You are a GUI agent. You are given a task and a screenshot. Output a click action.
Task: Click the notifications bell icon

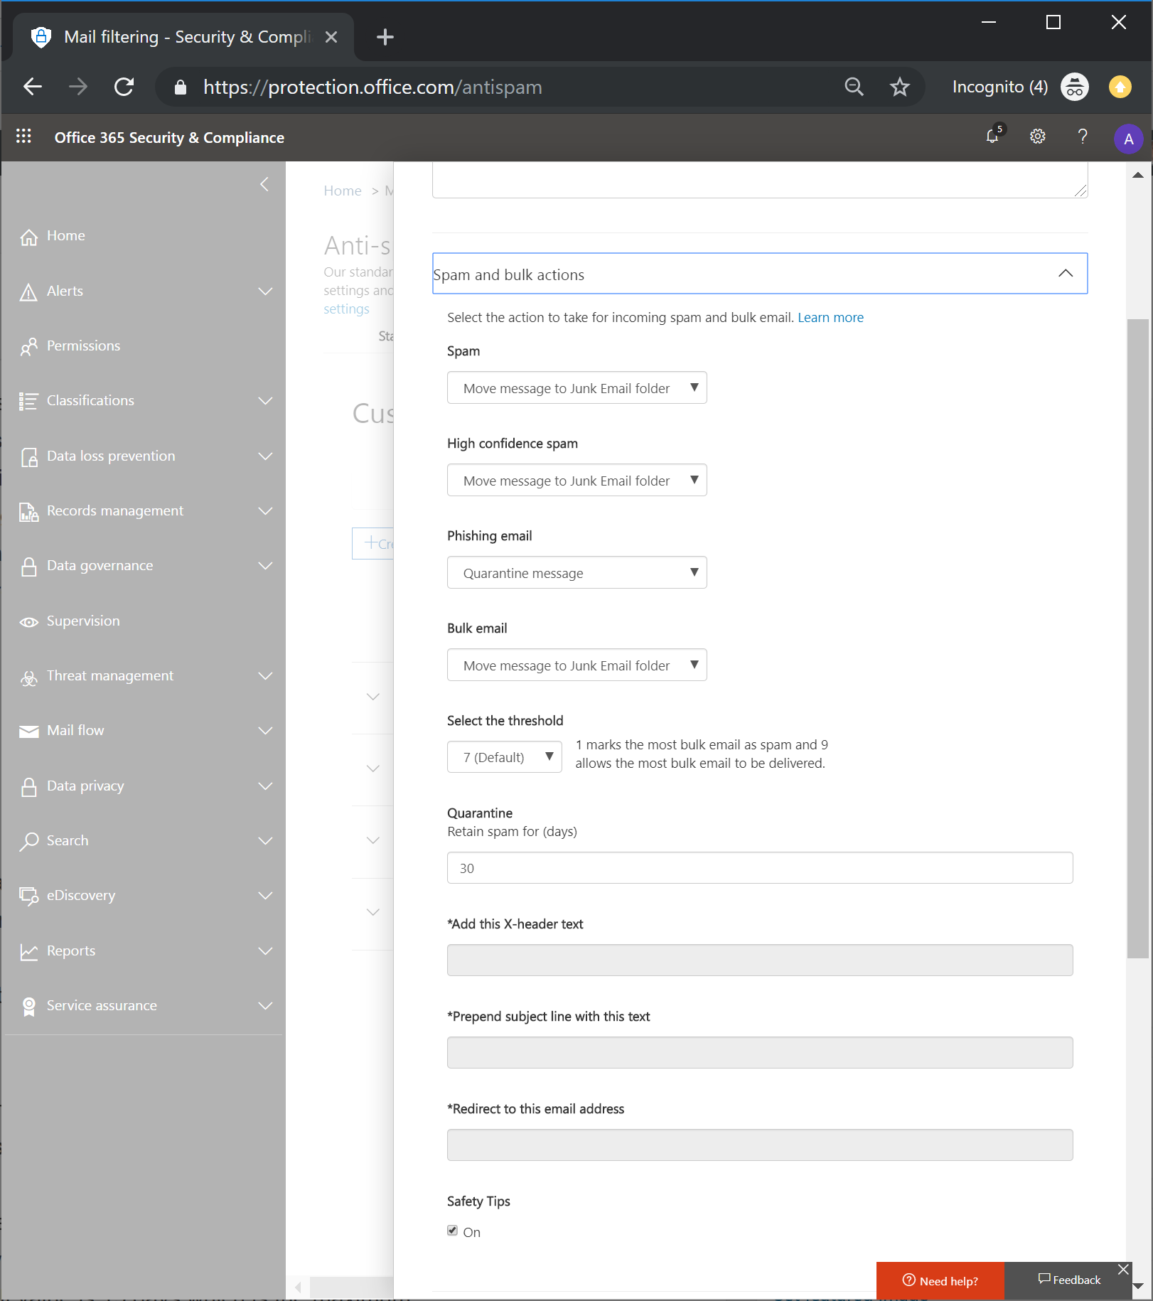992,136
